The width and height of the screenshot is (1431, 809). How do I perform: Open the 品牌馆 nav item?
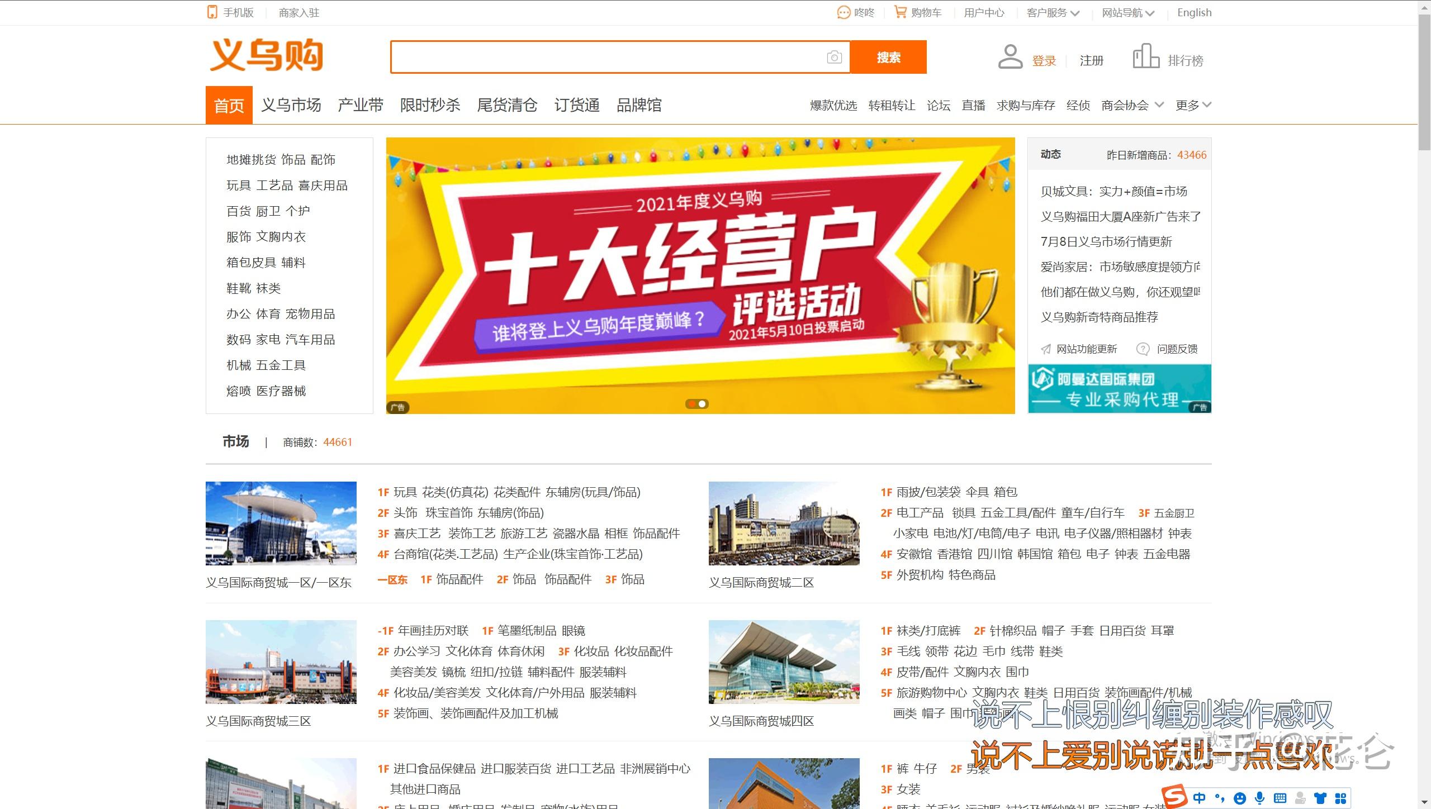[x=639, y=105]
